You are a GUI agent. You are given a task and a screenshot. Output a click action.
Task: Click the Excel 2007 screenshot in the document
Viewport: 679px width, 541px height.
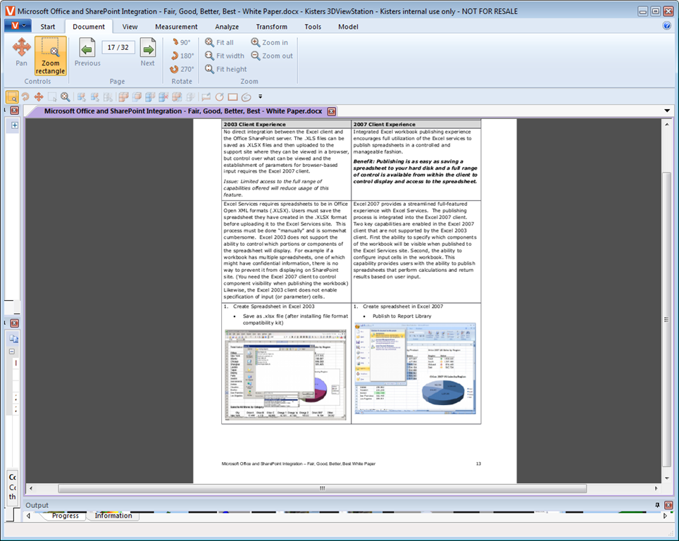pos(416,369)
